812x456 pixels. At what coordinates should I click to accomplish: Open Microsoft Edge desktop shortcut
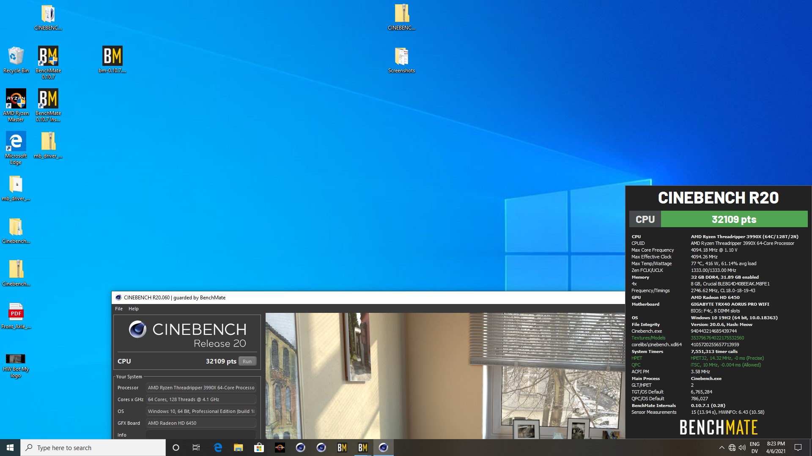tap(16, 148)
